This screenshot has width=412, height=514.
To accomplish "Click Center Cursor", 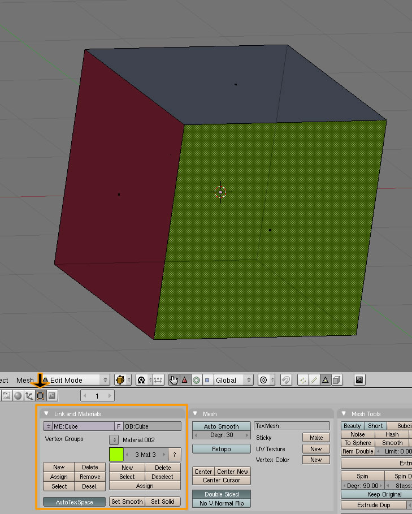I will 222,480.
